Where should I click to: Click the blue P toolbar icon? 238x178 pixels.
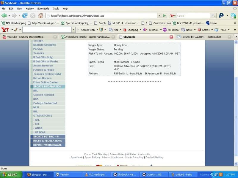click(221, 15)
